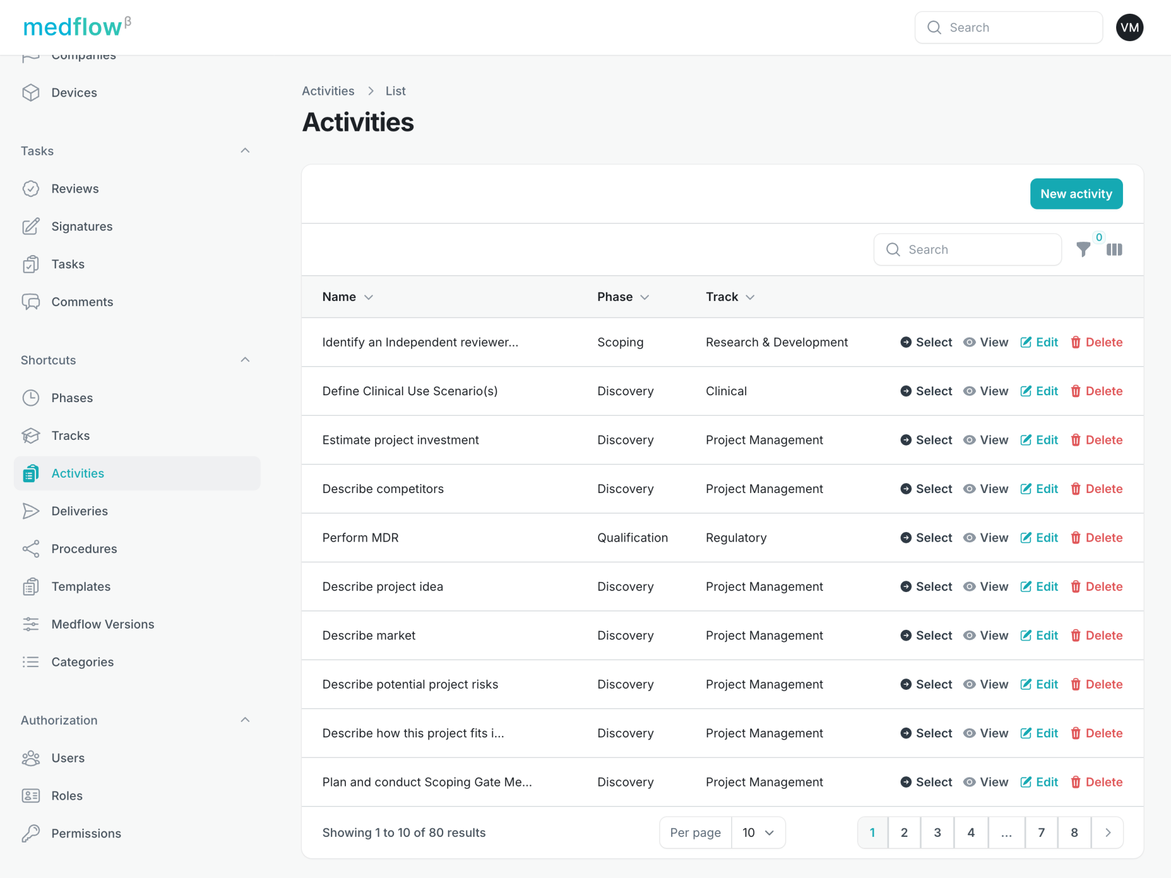Select the Define Clinical Use Scenario(s) row

pos(926,391)
